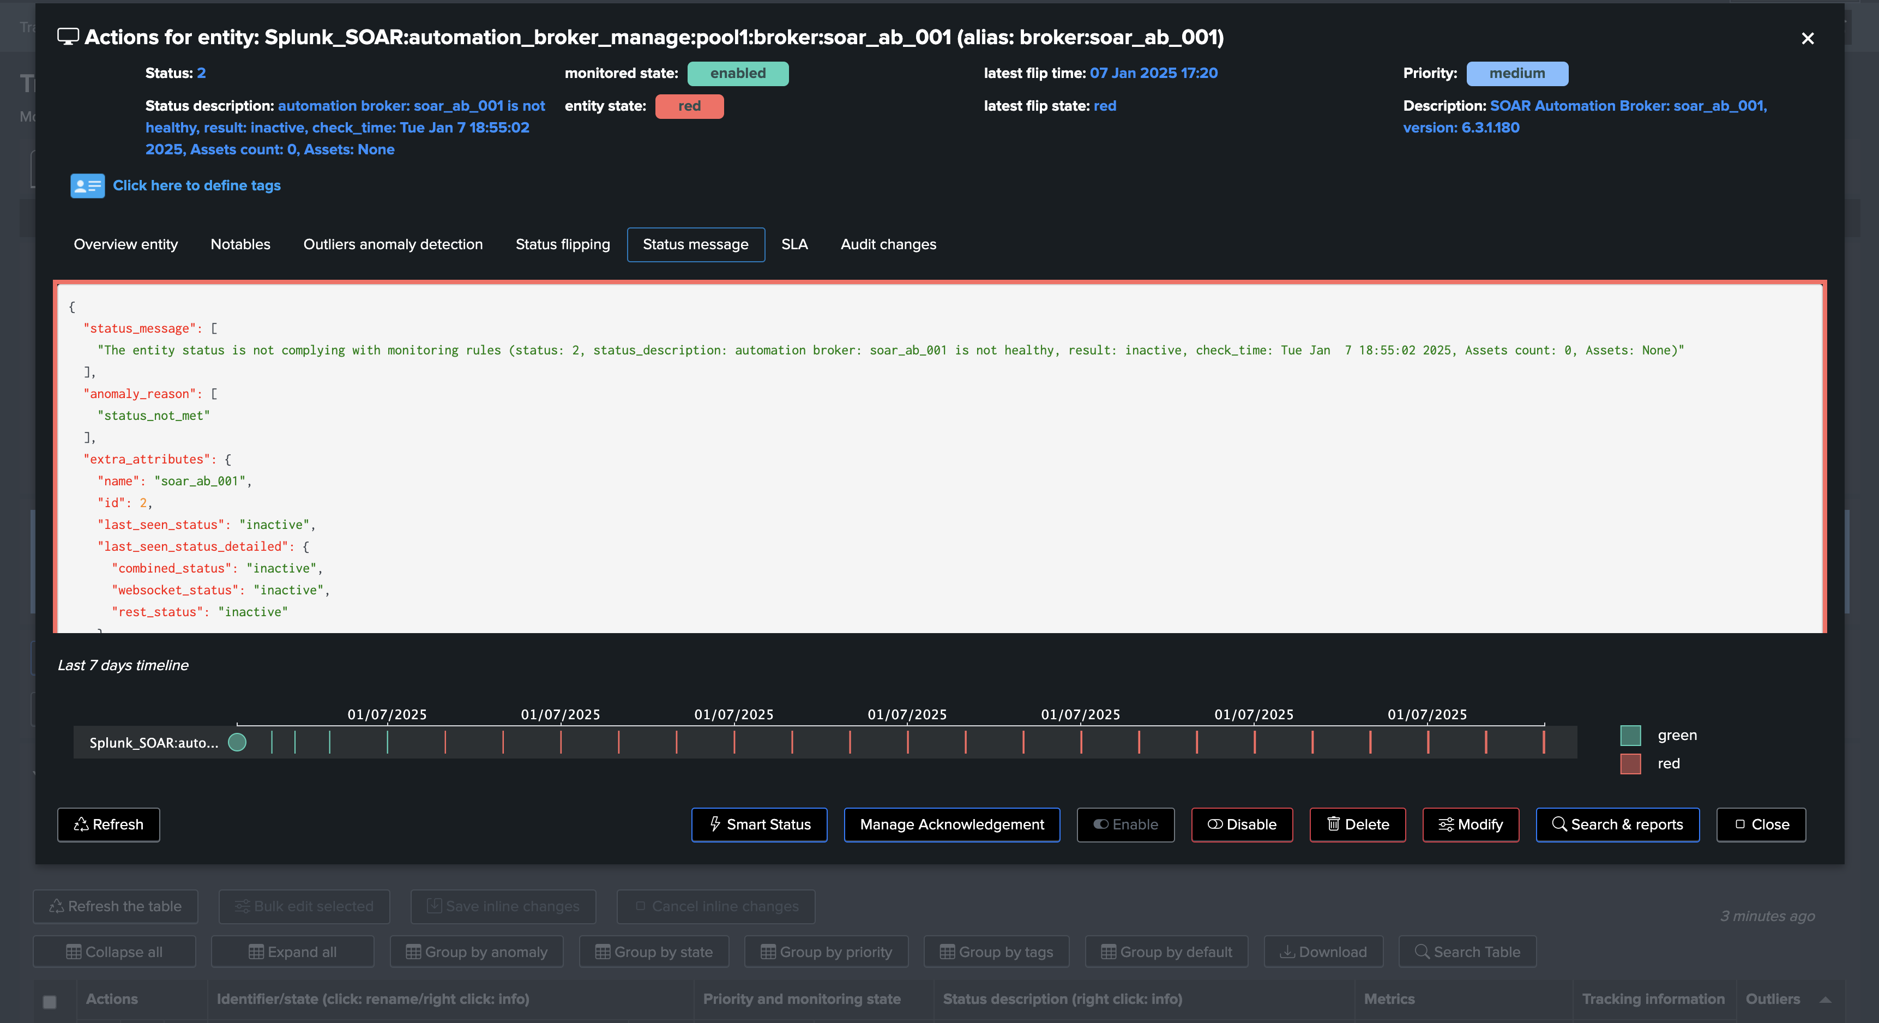The width and height of the screenshot is (1879, 1023).
Task: Click 'Group by state' in the background toolbar
Action: [x=654, y=952]
